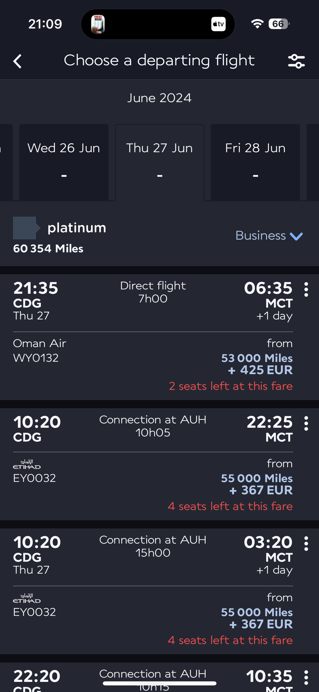This screenshot has height=692, width=319.
Task: Tap the now-playing thumbnail in Dynamic Island
Action: pyautogui.click(x=98, y=24)
